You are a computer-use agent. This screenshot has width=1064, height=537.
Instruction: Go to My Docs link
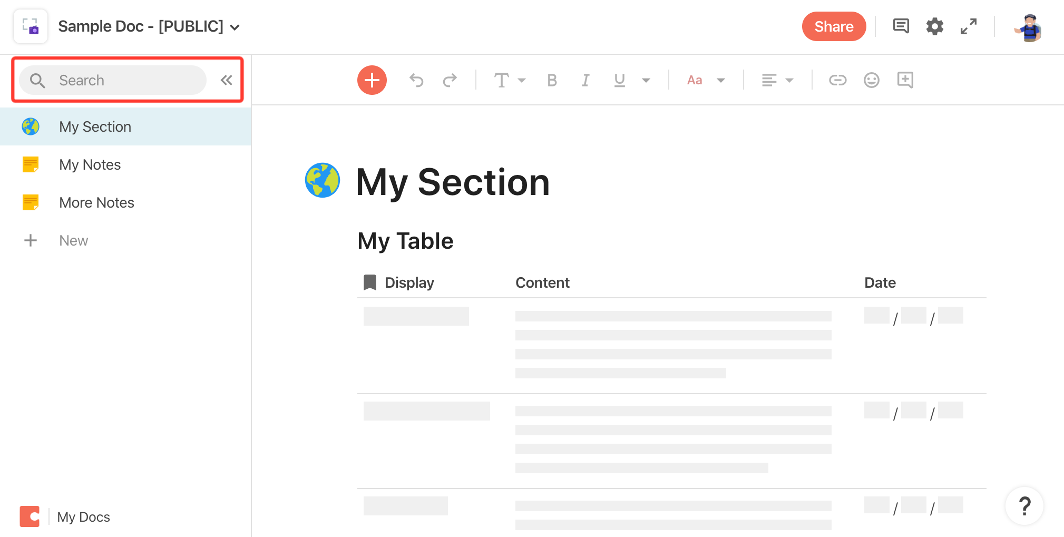point(83,517)
